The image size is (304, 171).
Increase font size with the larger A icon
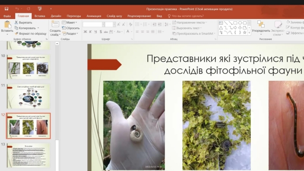pyautogui.click(x=118, y=24)
